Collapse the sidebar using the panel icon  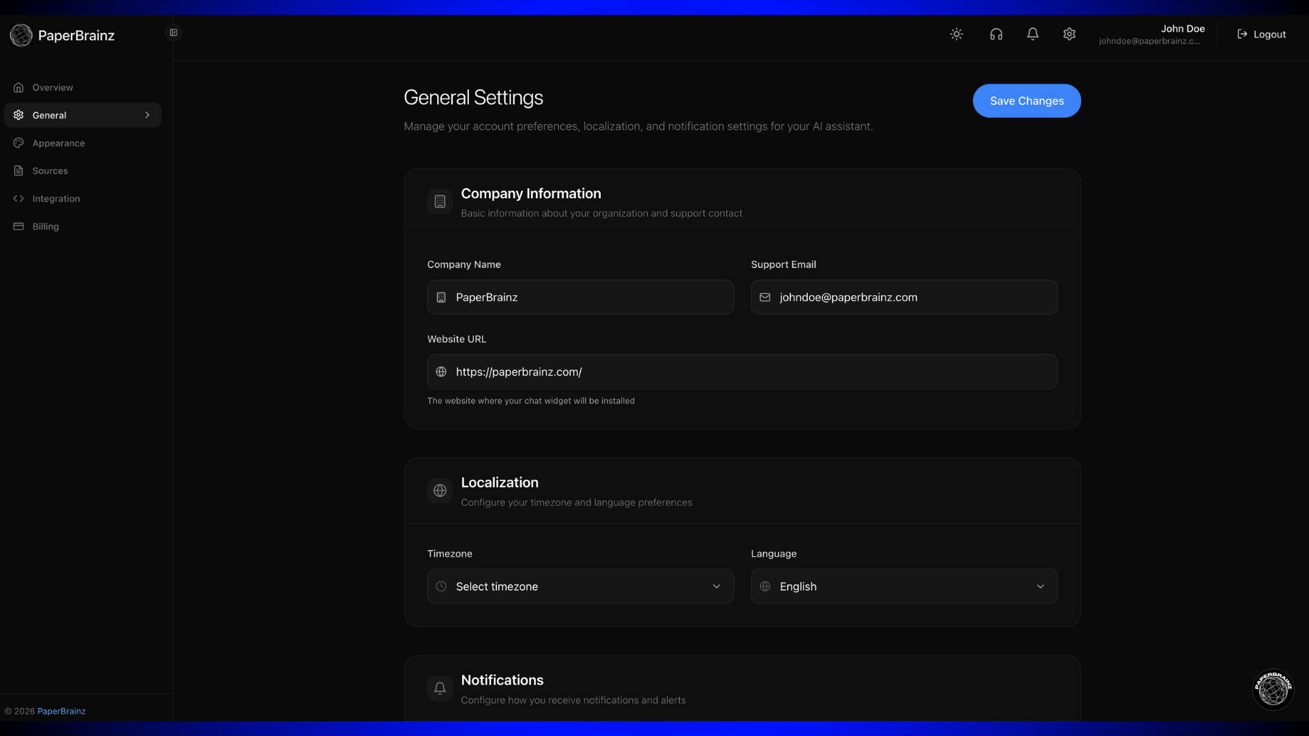[173, 32]
